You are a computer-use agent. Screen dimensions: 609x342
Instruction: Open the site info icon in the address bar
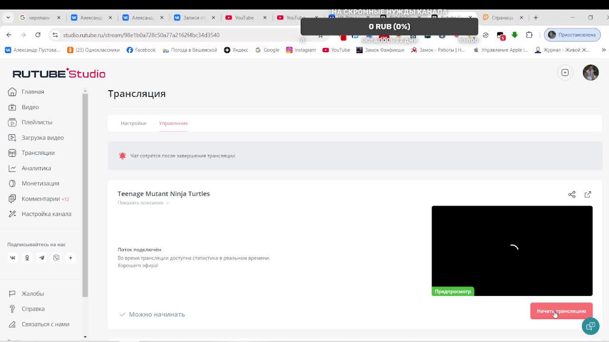pos(55,35)
